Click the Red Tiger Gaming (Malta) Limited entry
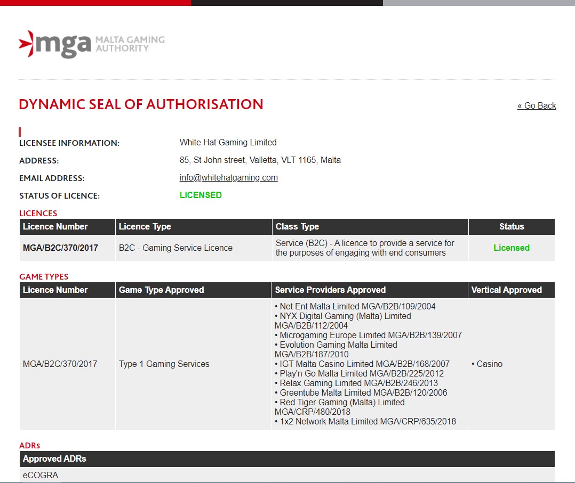Screen dimensions: 575x483 tap(340, 407)
